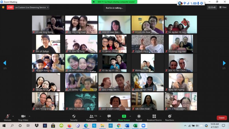Viewport: 229px width, 129px height.
Task: Expand video options arrow next to Stop Video
Action: click(x=29, y=116)
